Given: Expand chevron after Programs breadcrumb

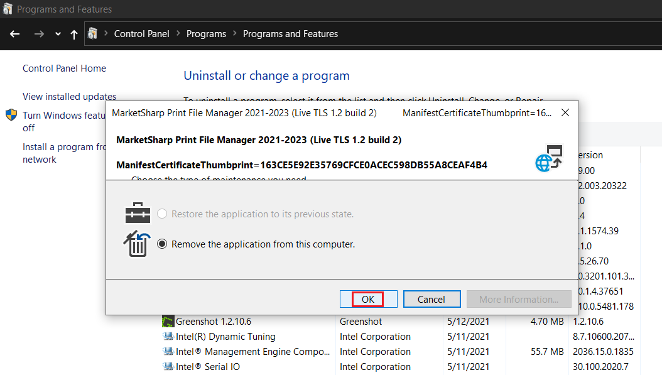Looking at the screenshot, I should click(x=235, y=33).
